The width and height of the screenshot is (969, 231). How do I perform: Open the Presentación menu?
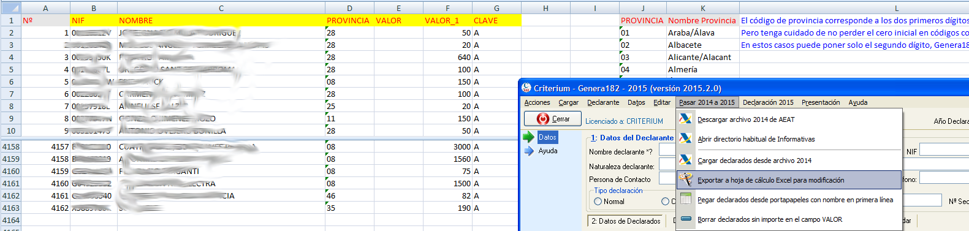tap(821, 102)
